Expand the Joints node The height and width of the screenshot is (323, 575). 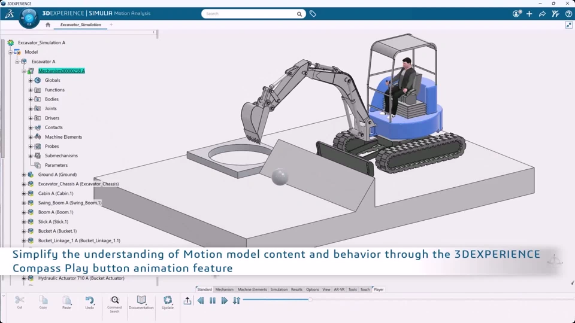[x=31, y=109]
